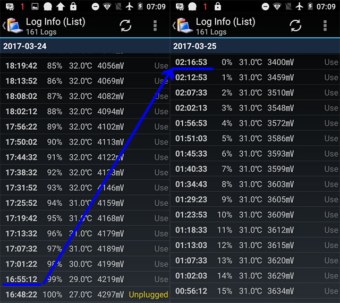Image resolution: width=340 pixels, height=303 pixels.
Task: Open the three-dot overflow menu on the left screen
Action: (x=155, y=26)
